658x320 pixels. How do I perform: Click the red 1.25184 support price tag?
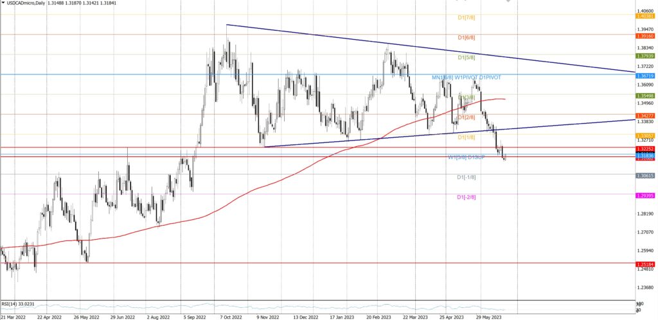click(645, 264)
